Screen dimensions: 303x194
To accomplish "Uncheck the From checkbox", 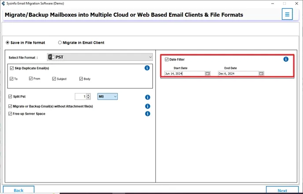I will tap(31, 78).
